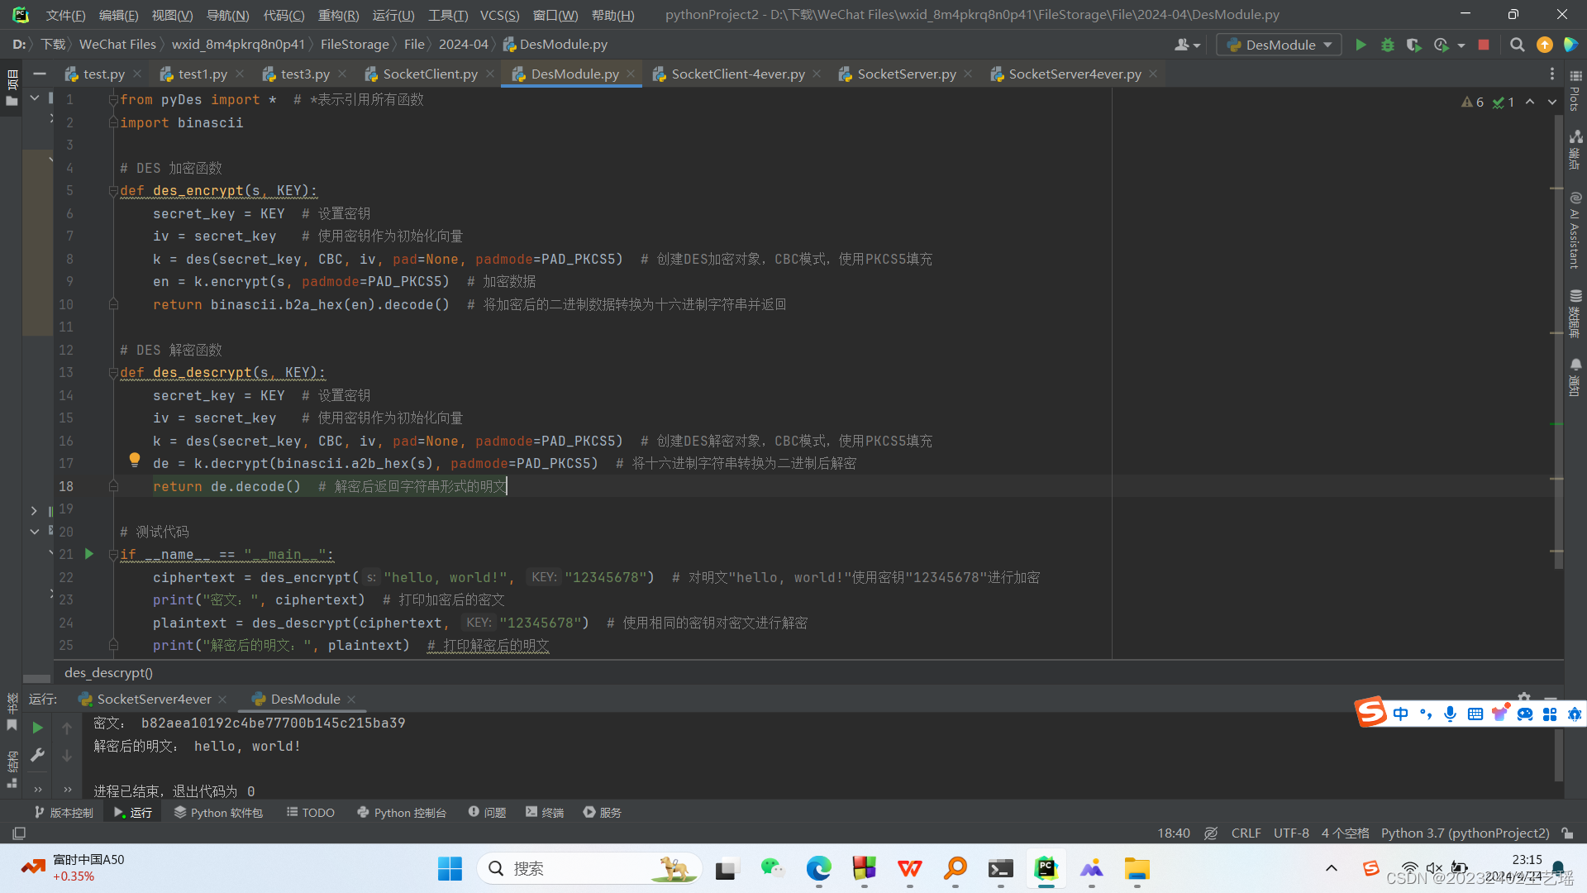
Task: Click the yellow intention bulb on line 17
Action: point(135,460)
